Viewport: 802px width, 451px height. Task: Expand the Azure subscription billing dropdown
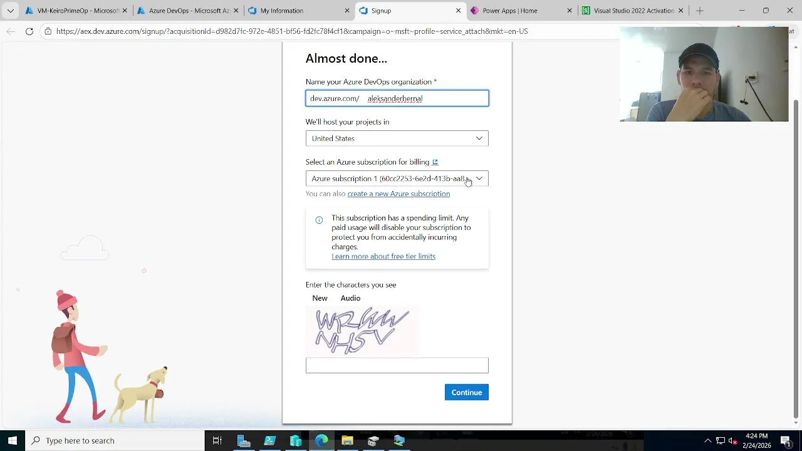pos(397,179)
